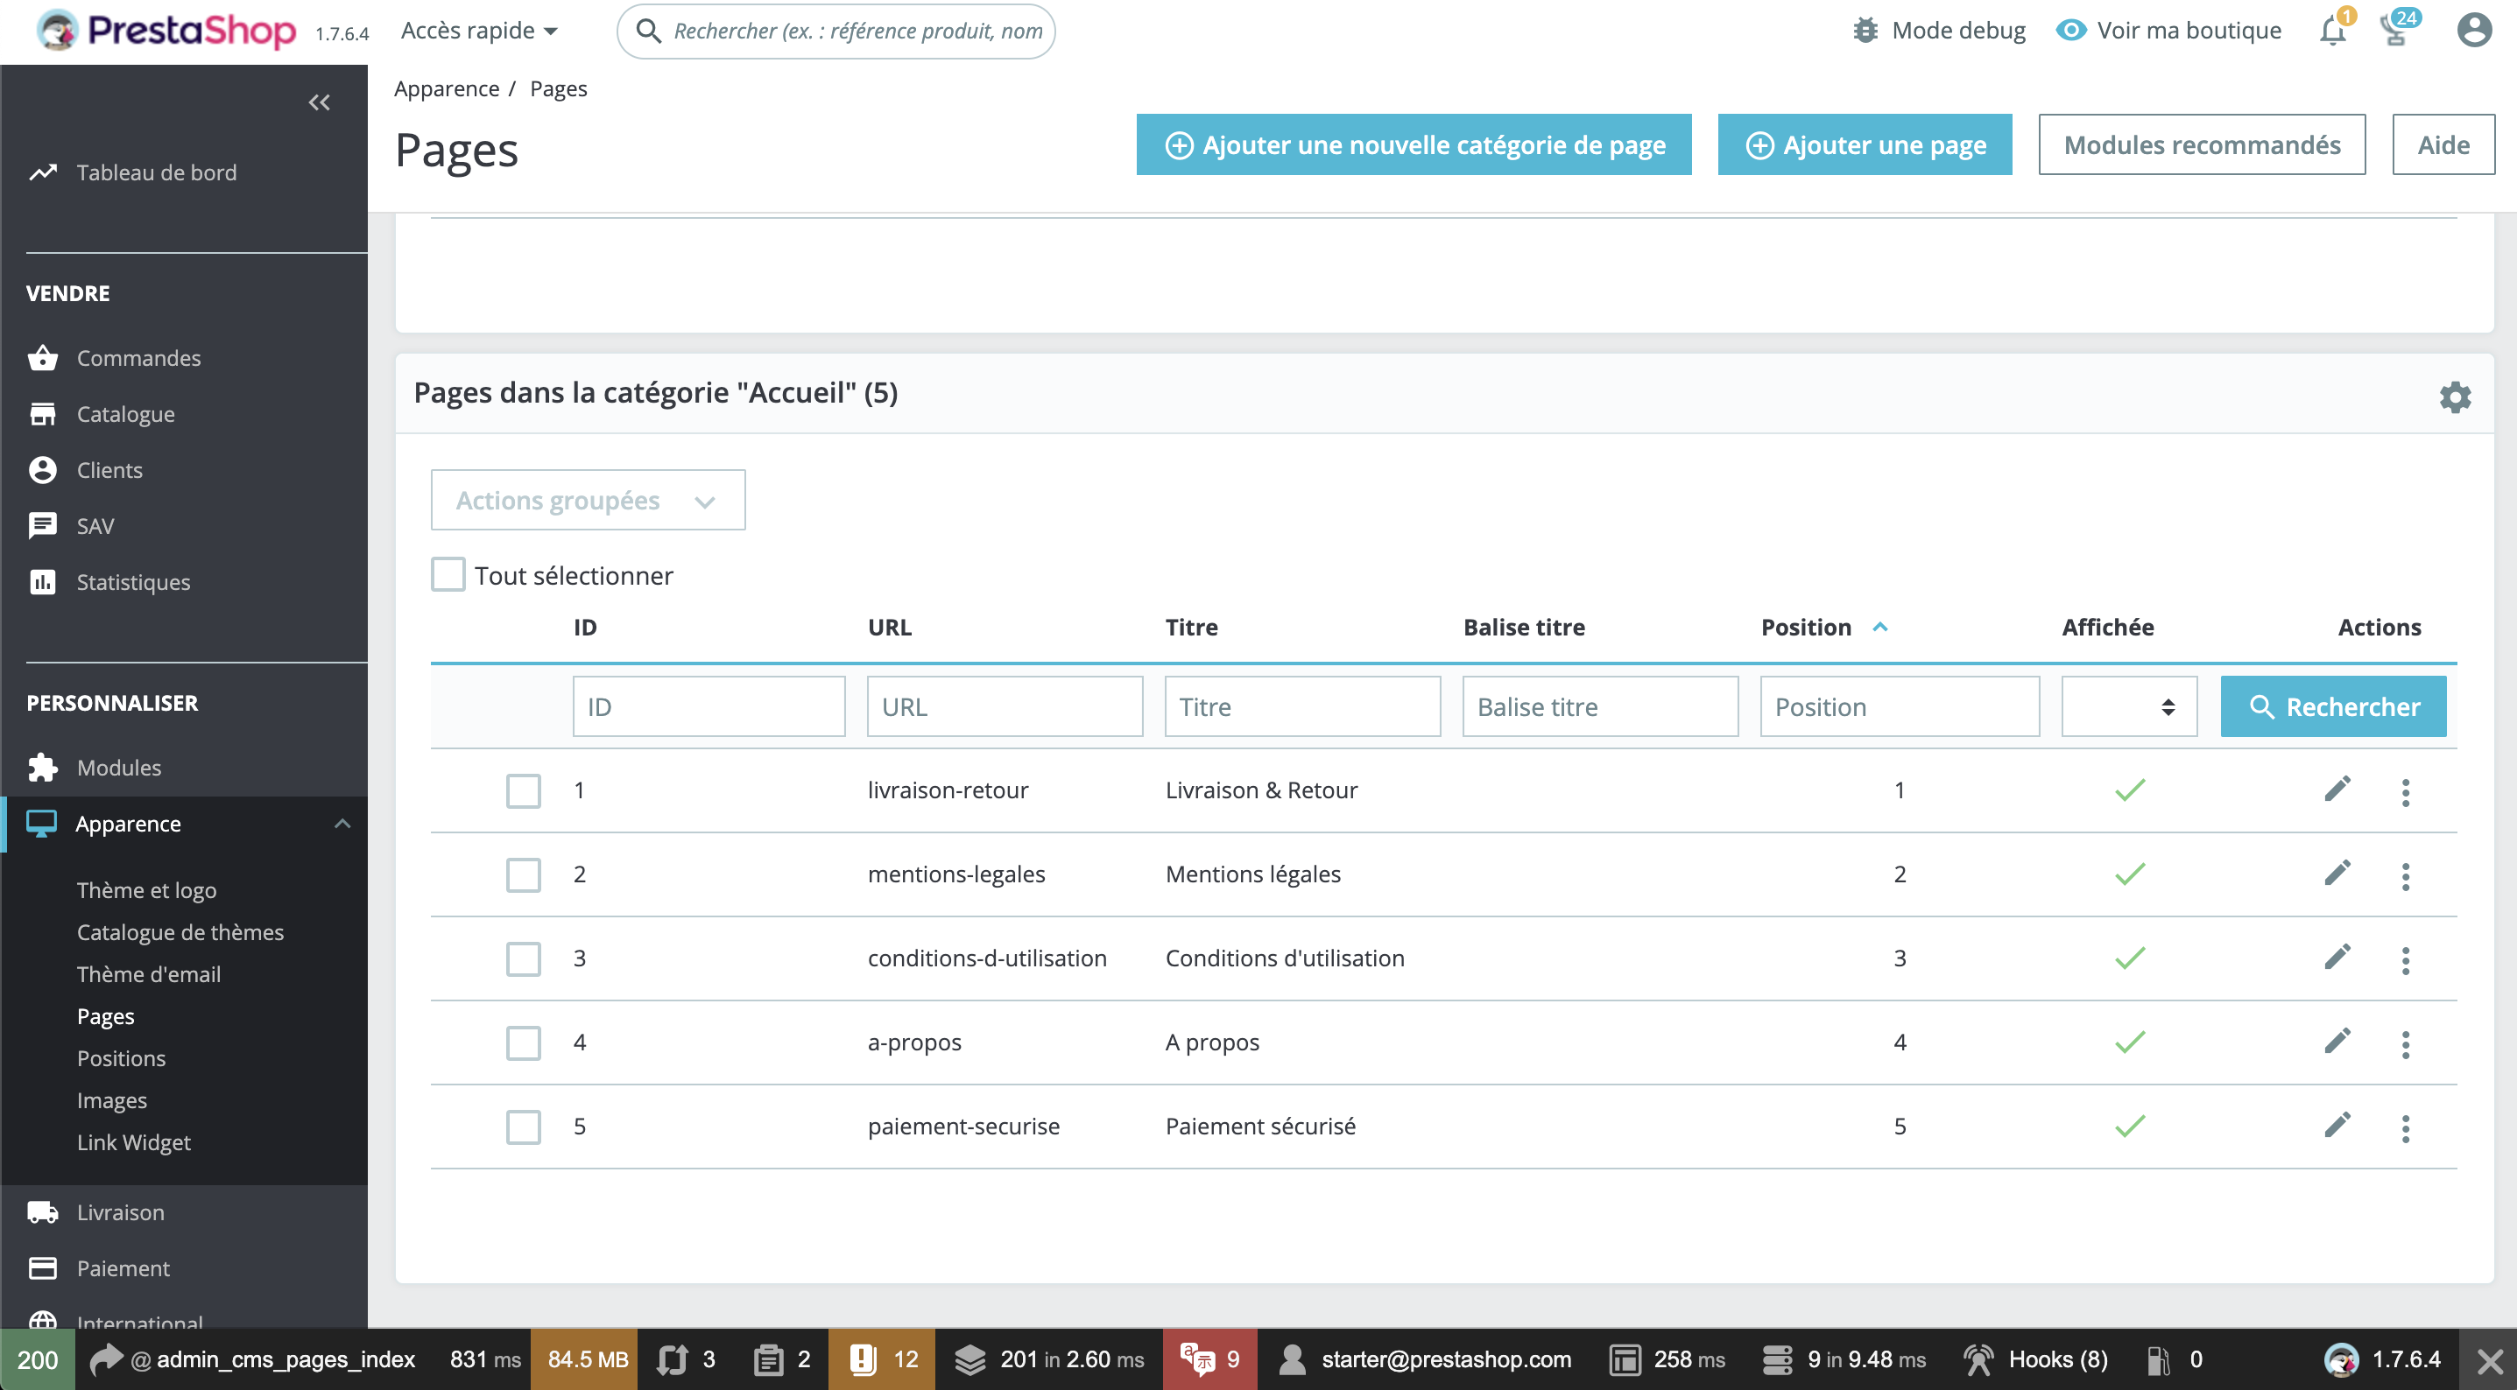Click the Aide button

(x=2443, y=144)
